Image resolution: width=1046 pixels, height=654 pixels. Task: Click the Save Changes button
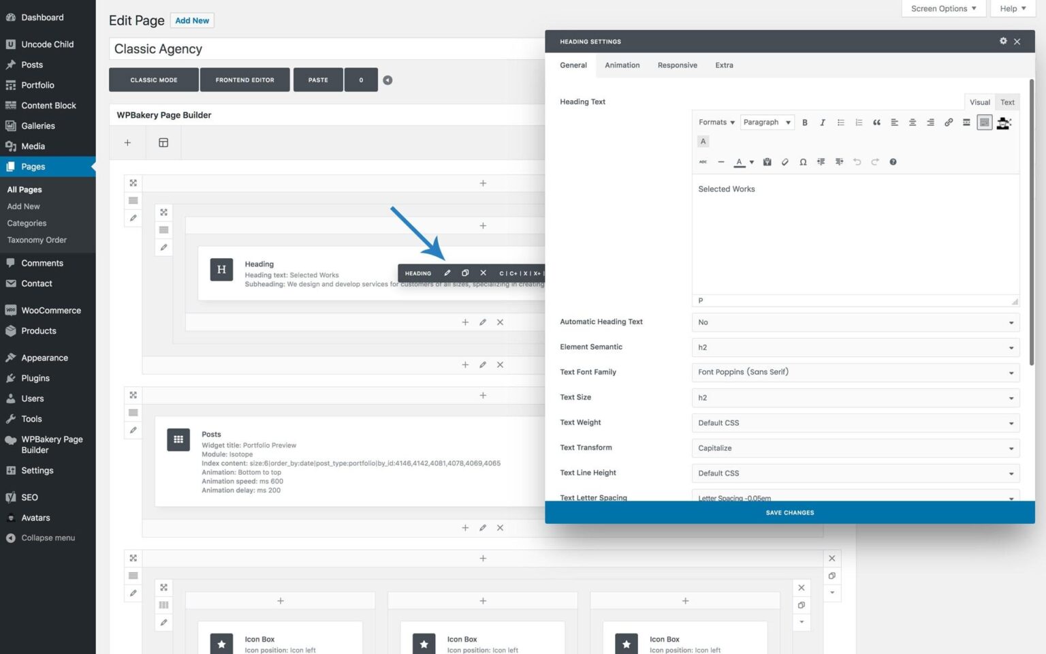[789, 513]
